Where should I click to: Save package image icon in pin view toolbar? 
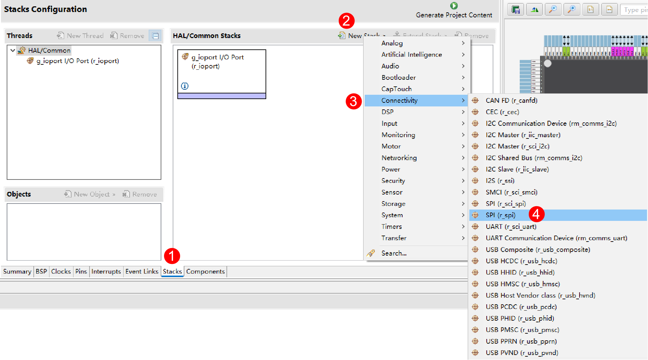click(516, 10)
